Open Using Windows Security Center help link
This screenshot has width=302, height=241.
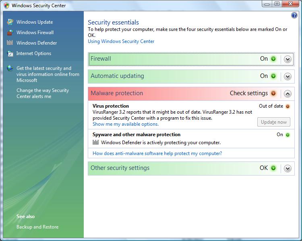[x=121, y=41]
